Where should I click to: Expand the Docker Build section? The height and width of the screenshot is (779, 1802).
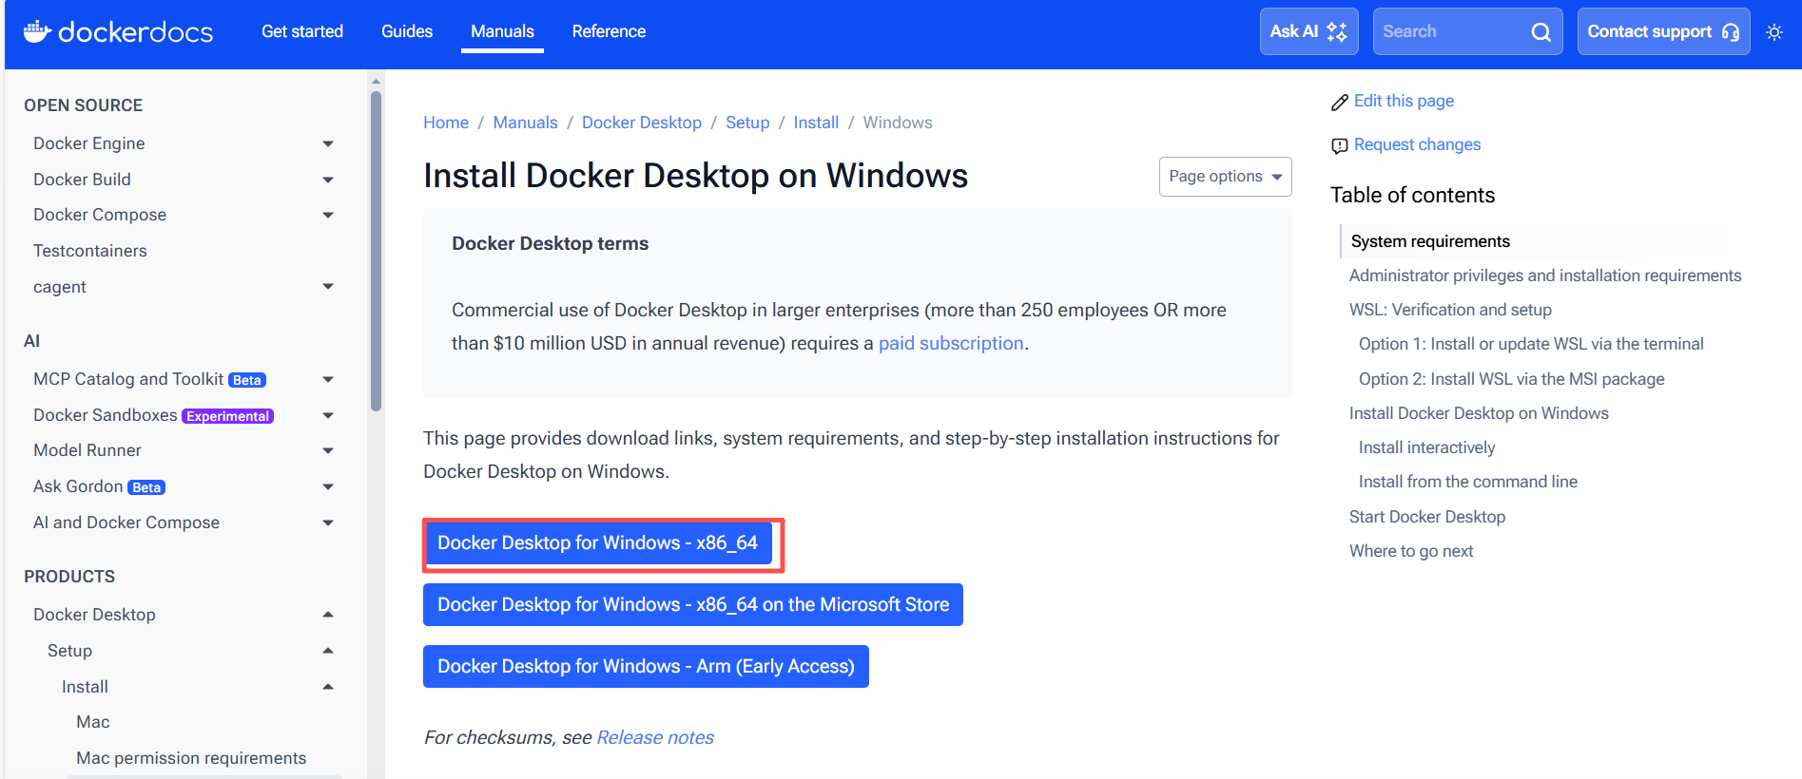[328, 180]
